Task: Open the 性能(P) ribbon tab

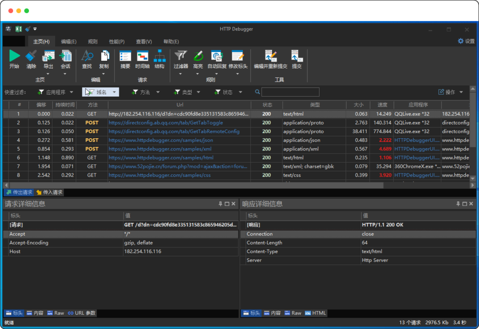Action: pos(116,41)
